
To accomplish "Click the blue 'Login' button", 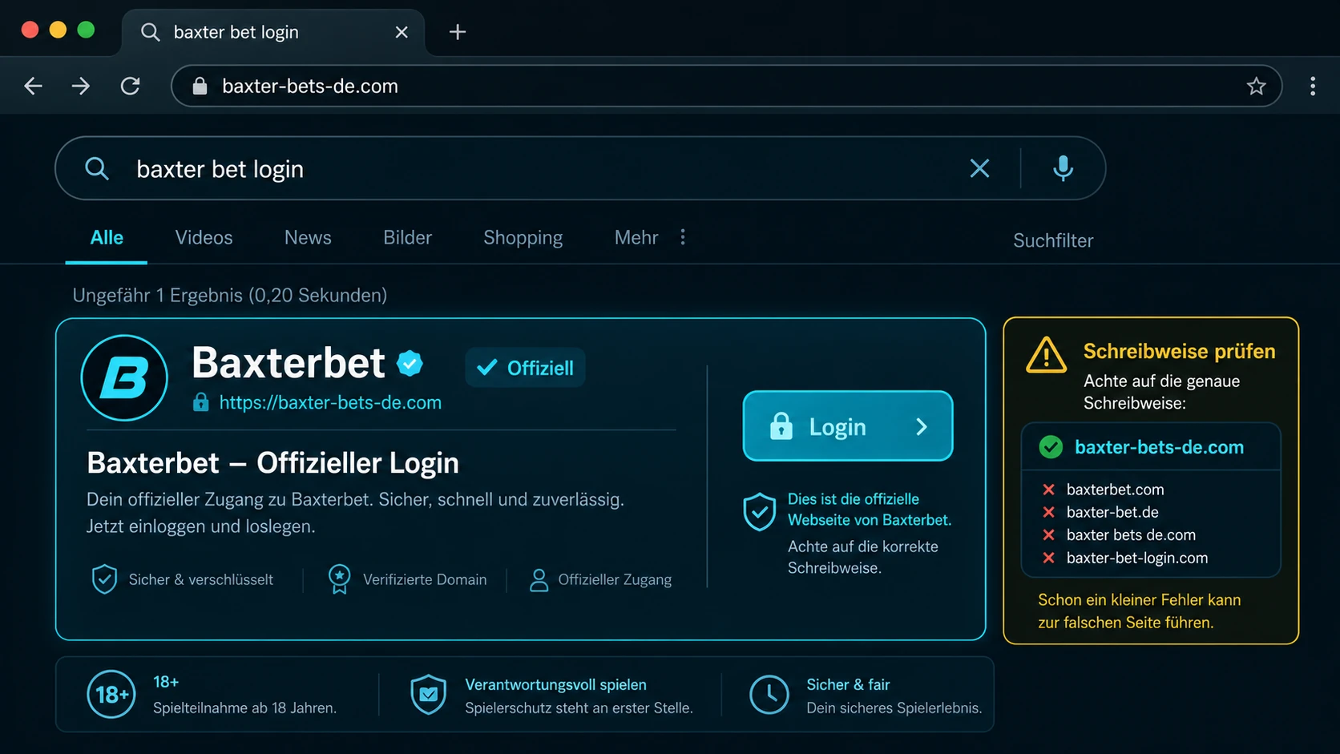I will [x=848, y=426].
